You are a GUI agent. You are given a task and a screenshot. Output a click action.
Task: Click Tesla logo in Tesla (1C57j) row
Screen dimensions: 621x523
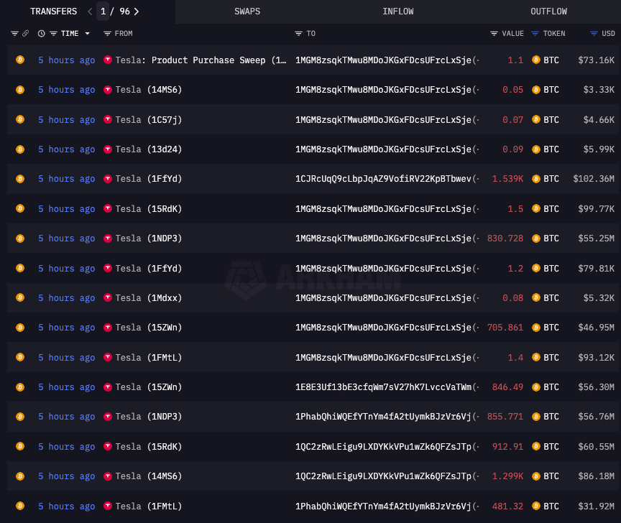tap(108, 119)
